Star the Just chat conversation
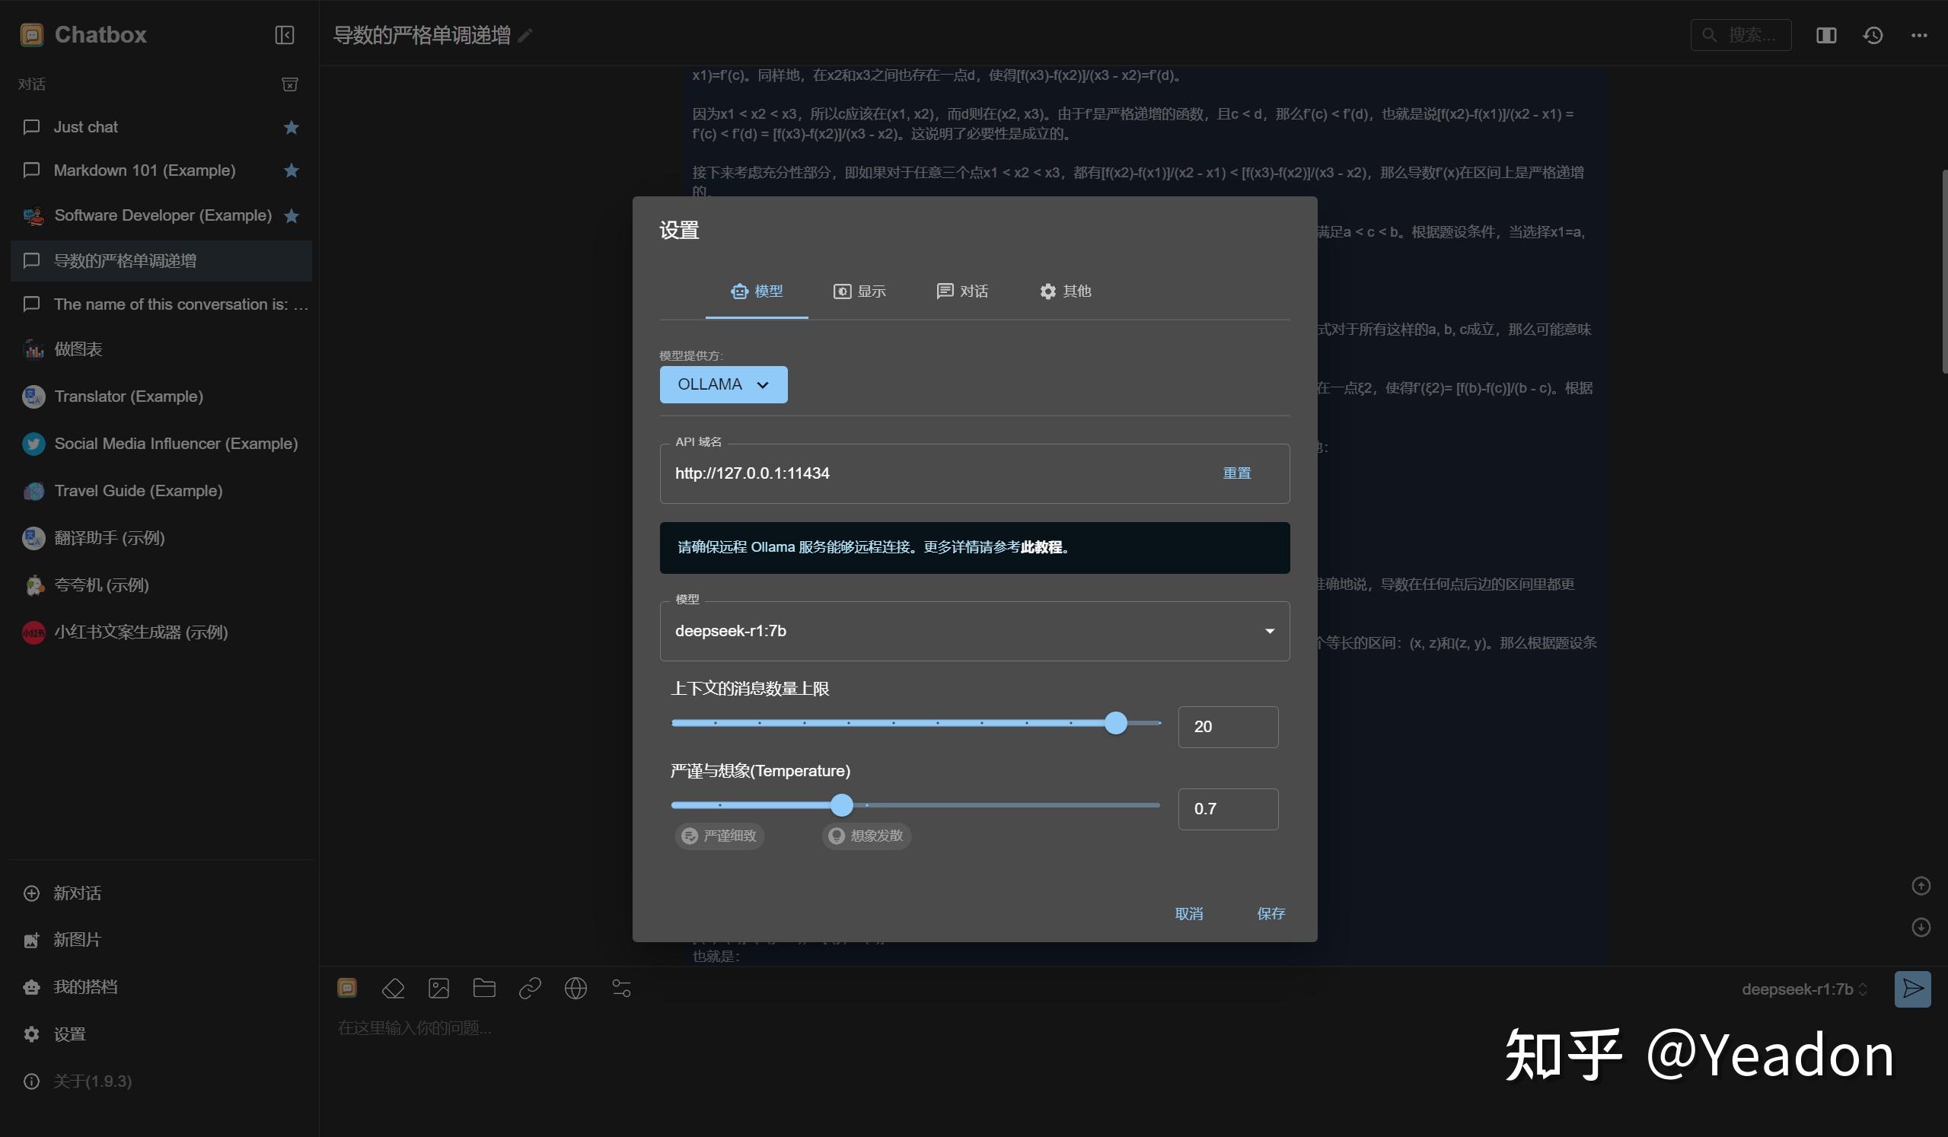Viewport: 1948px width, 1137px height. click(x=291, y=127)
